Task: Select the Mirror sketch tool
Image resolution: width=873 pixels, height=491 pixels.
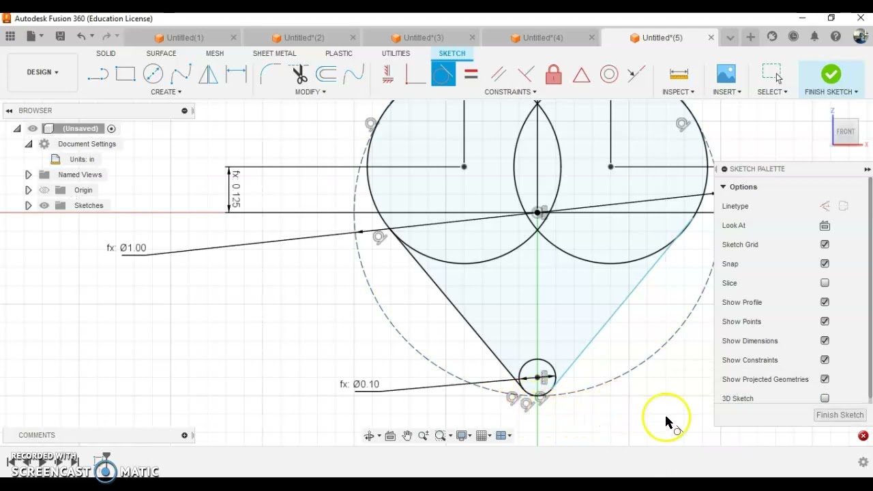Action: tap(208, 74)
